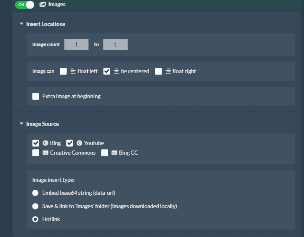Focus the minimum Image count field

(x=76, y=44)
